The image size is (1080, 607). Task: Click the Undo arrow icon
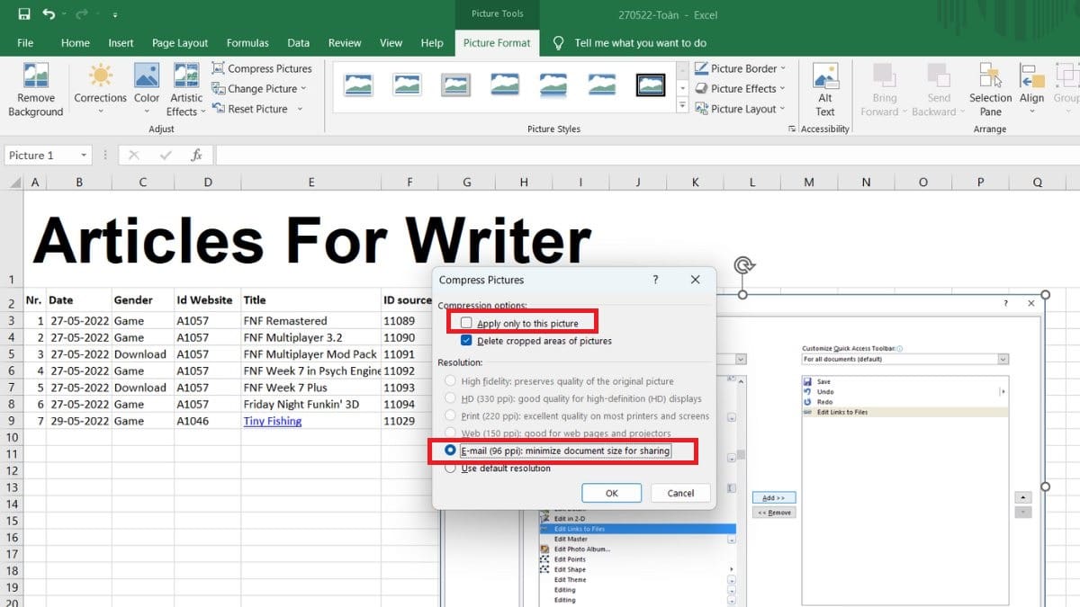(49, 14)
